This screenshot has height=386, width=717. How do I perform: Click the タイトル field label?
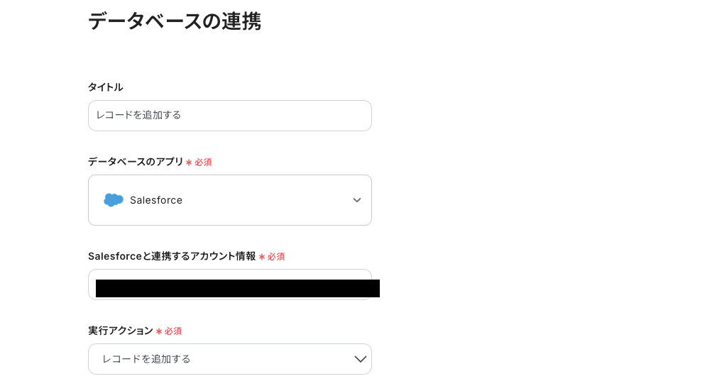(105, 87)
